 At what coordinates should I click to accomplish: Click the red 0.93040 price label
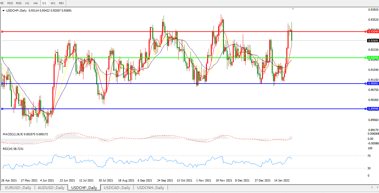373,32
